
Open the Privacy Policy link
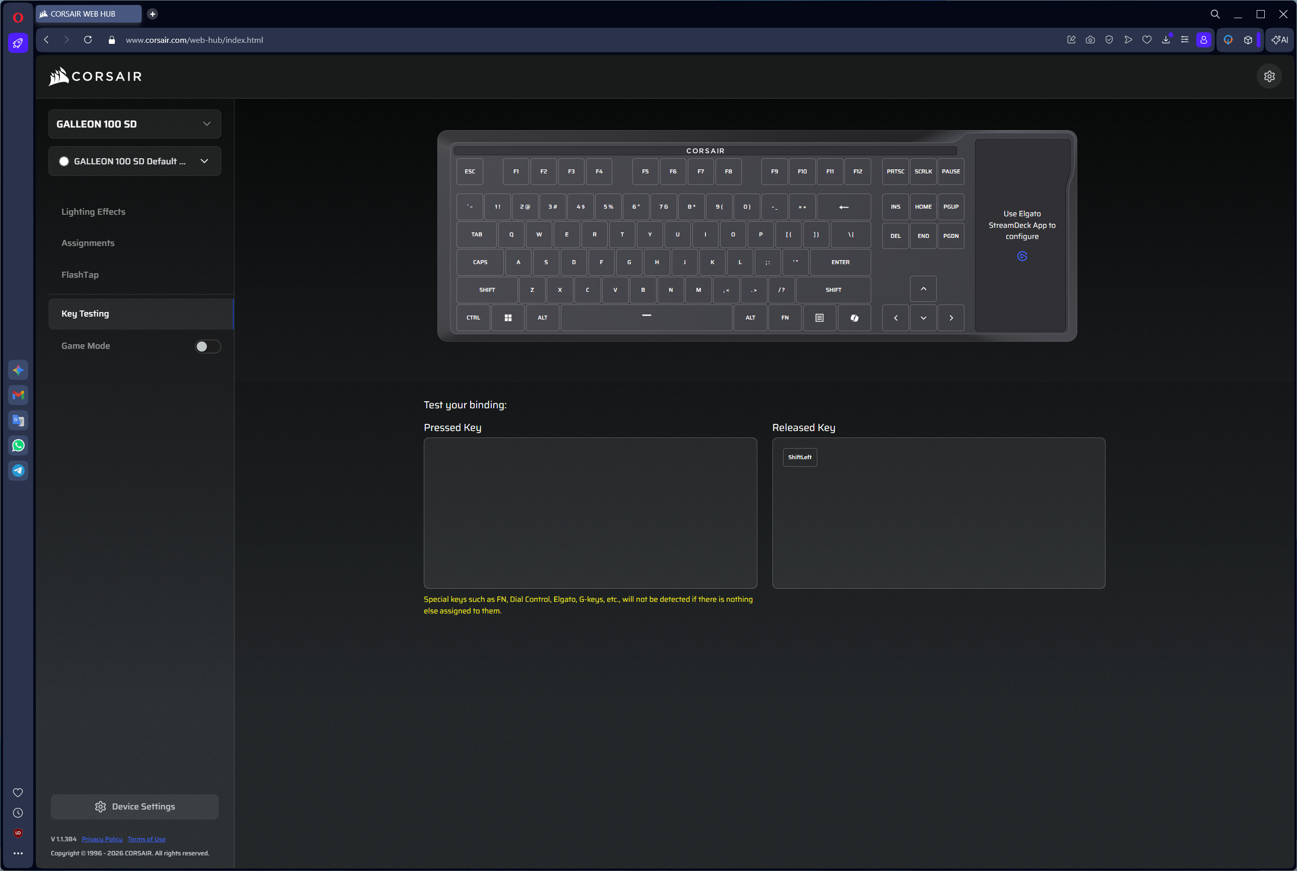(x=102, y=839)
